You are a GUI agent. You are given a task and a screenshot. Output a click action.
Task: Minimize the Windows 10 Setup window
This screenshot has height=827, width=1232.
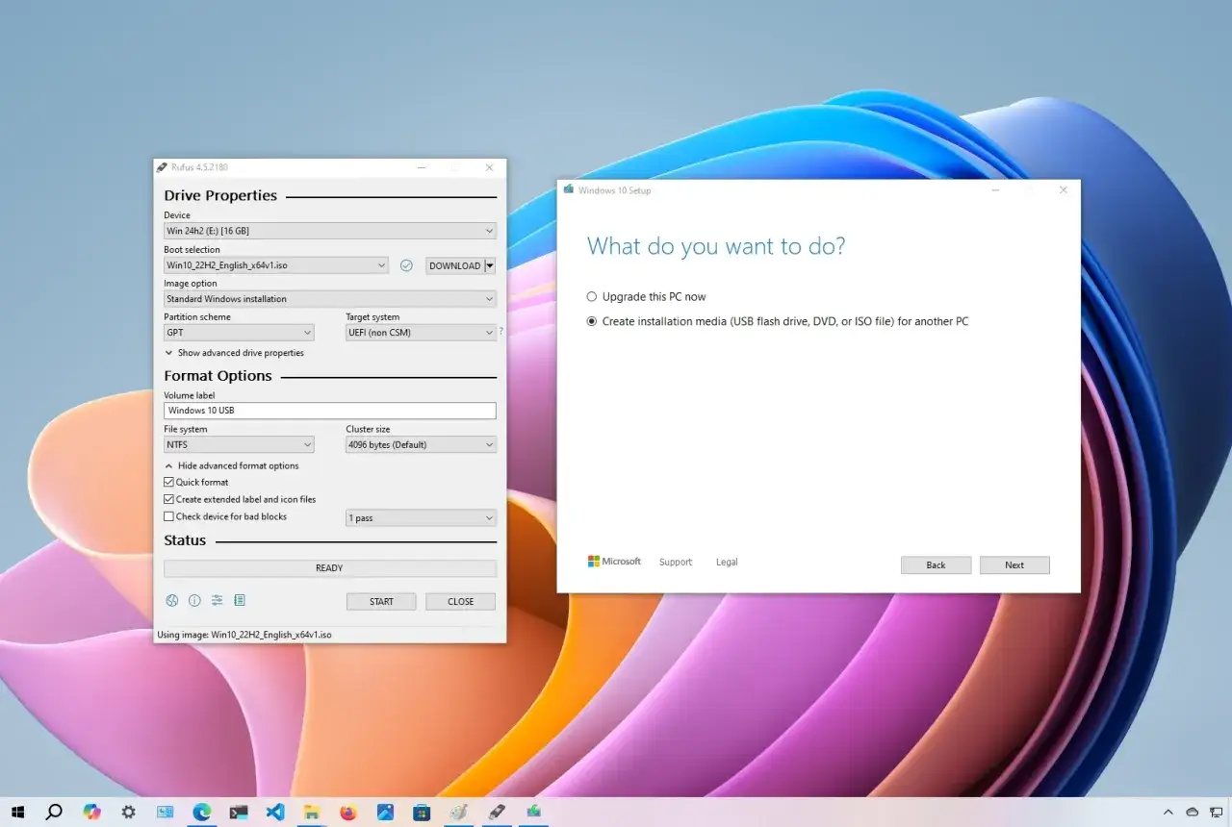click(x=994, y=190)
